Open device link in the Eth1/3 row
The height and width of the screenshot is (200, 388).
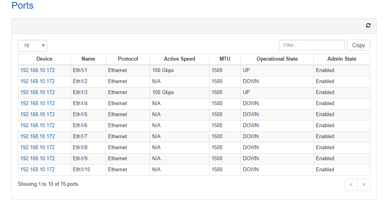pyautogui.click(x=37, y=93)
